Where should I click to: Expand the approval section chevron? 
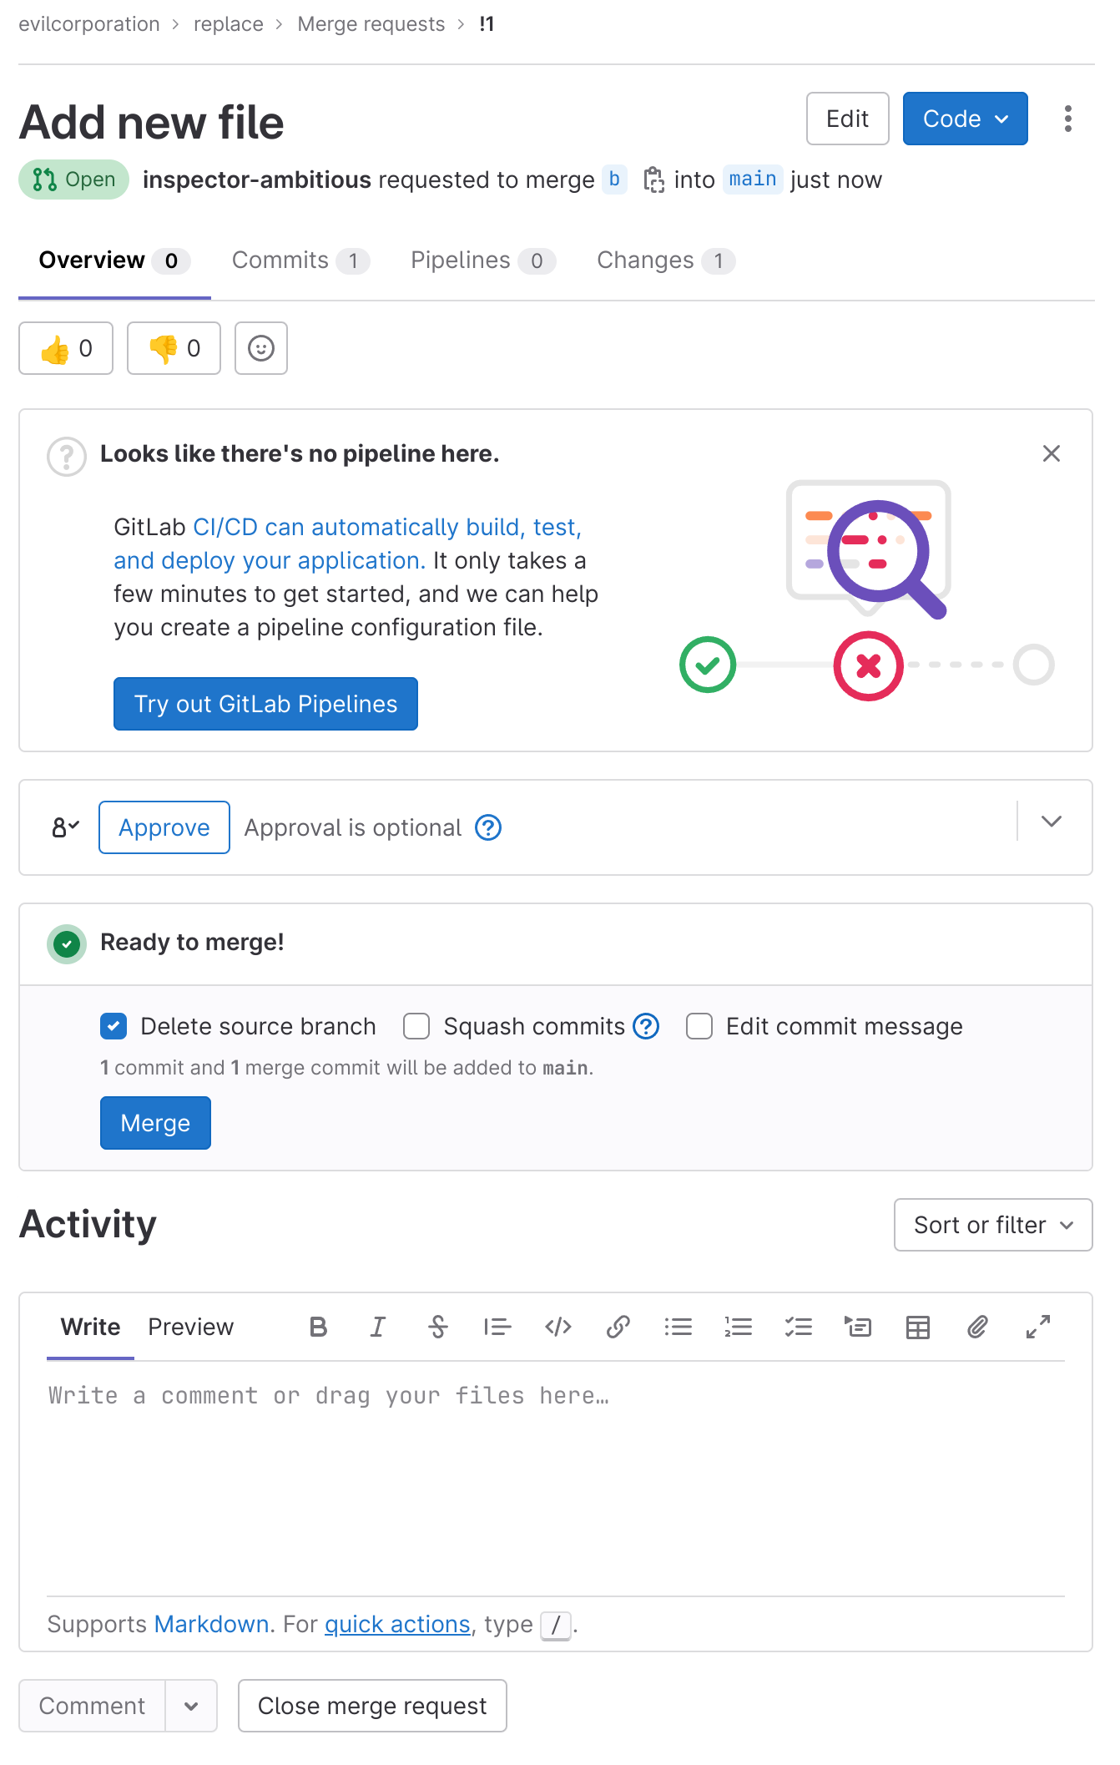pyautogui.click(x=1052, y=822)
